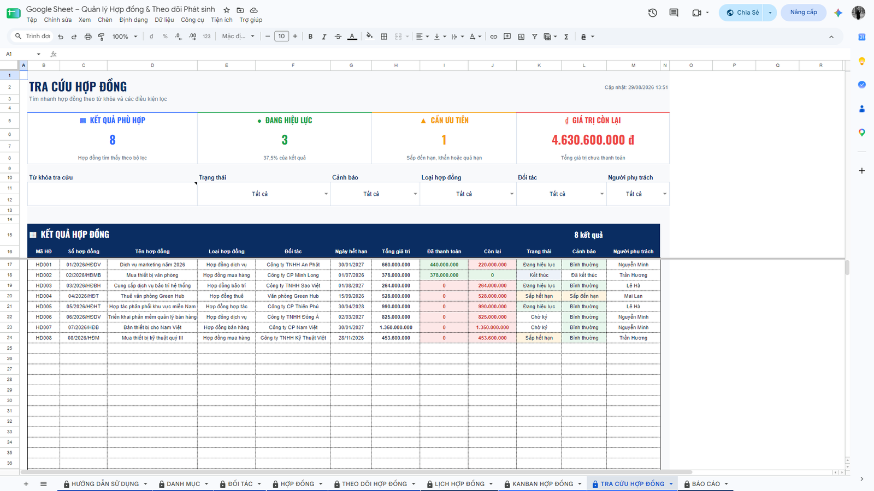Check cloud save status icon
The height and width of the screenshot is (491, 874).
pos(254,10)
